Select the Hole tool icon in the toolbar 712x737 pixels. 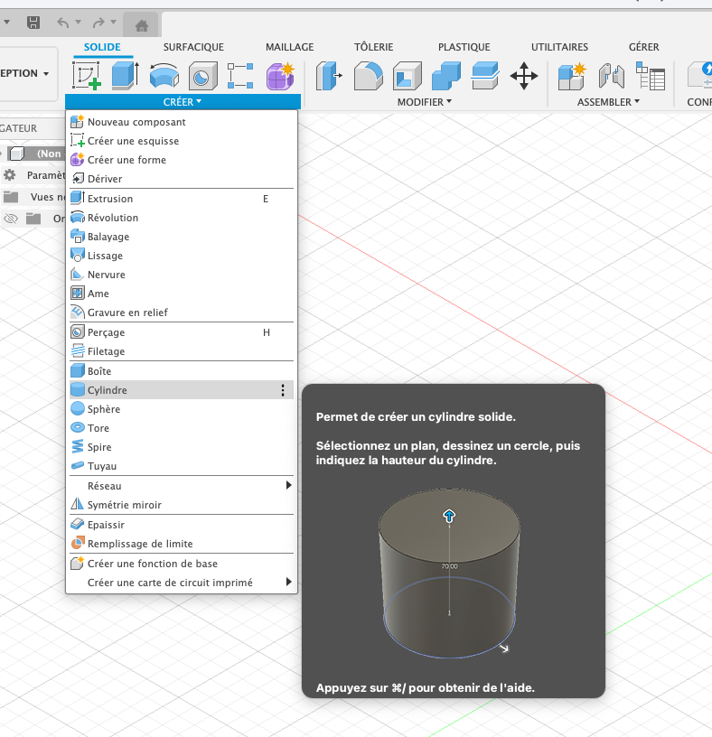click(202, 76)
